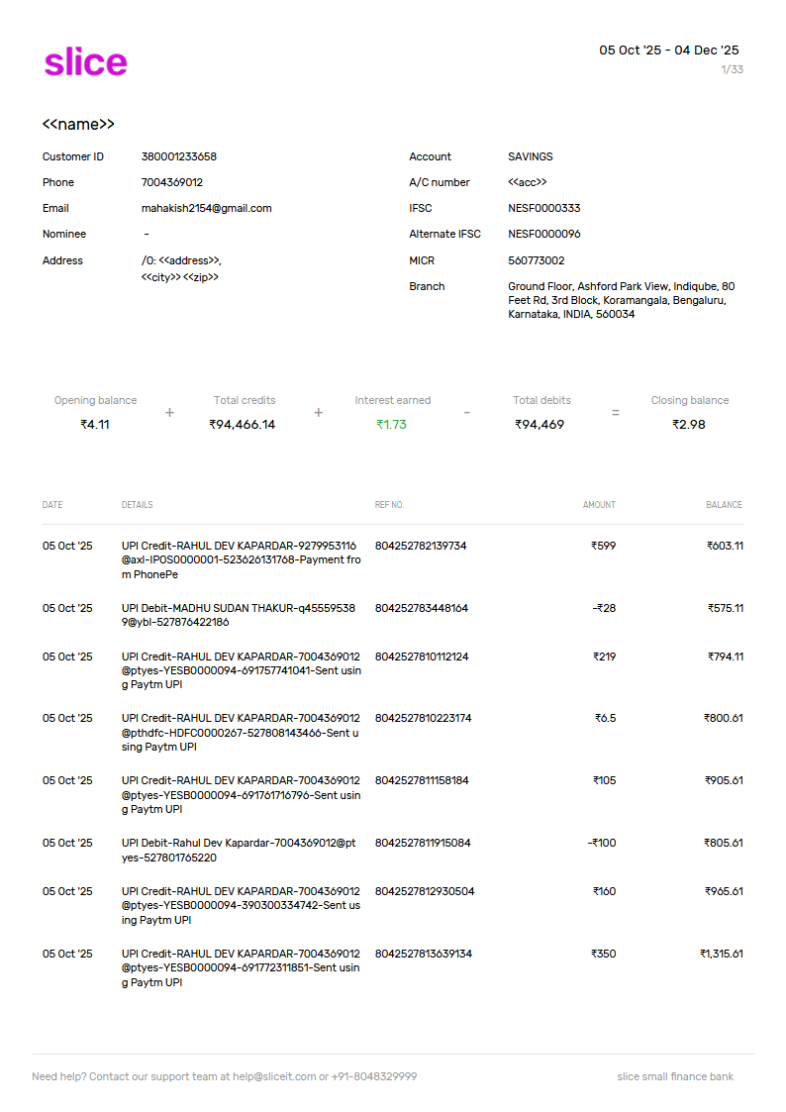Image resolution: width=786 pixels, height=1112 pixels.
Task: Select ref number 8042527810112124
Action: click(422, 657)
